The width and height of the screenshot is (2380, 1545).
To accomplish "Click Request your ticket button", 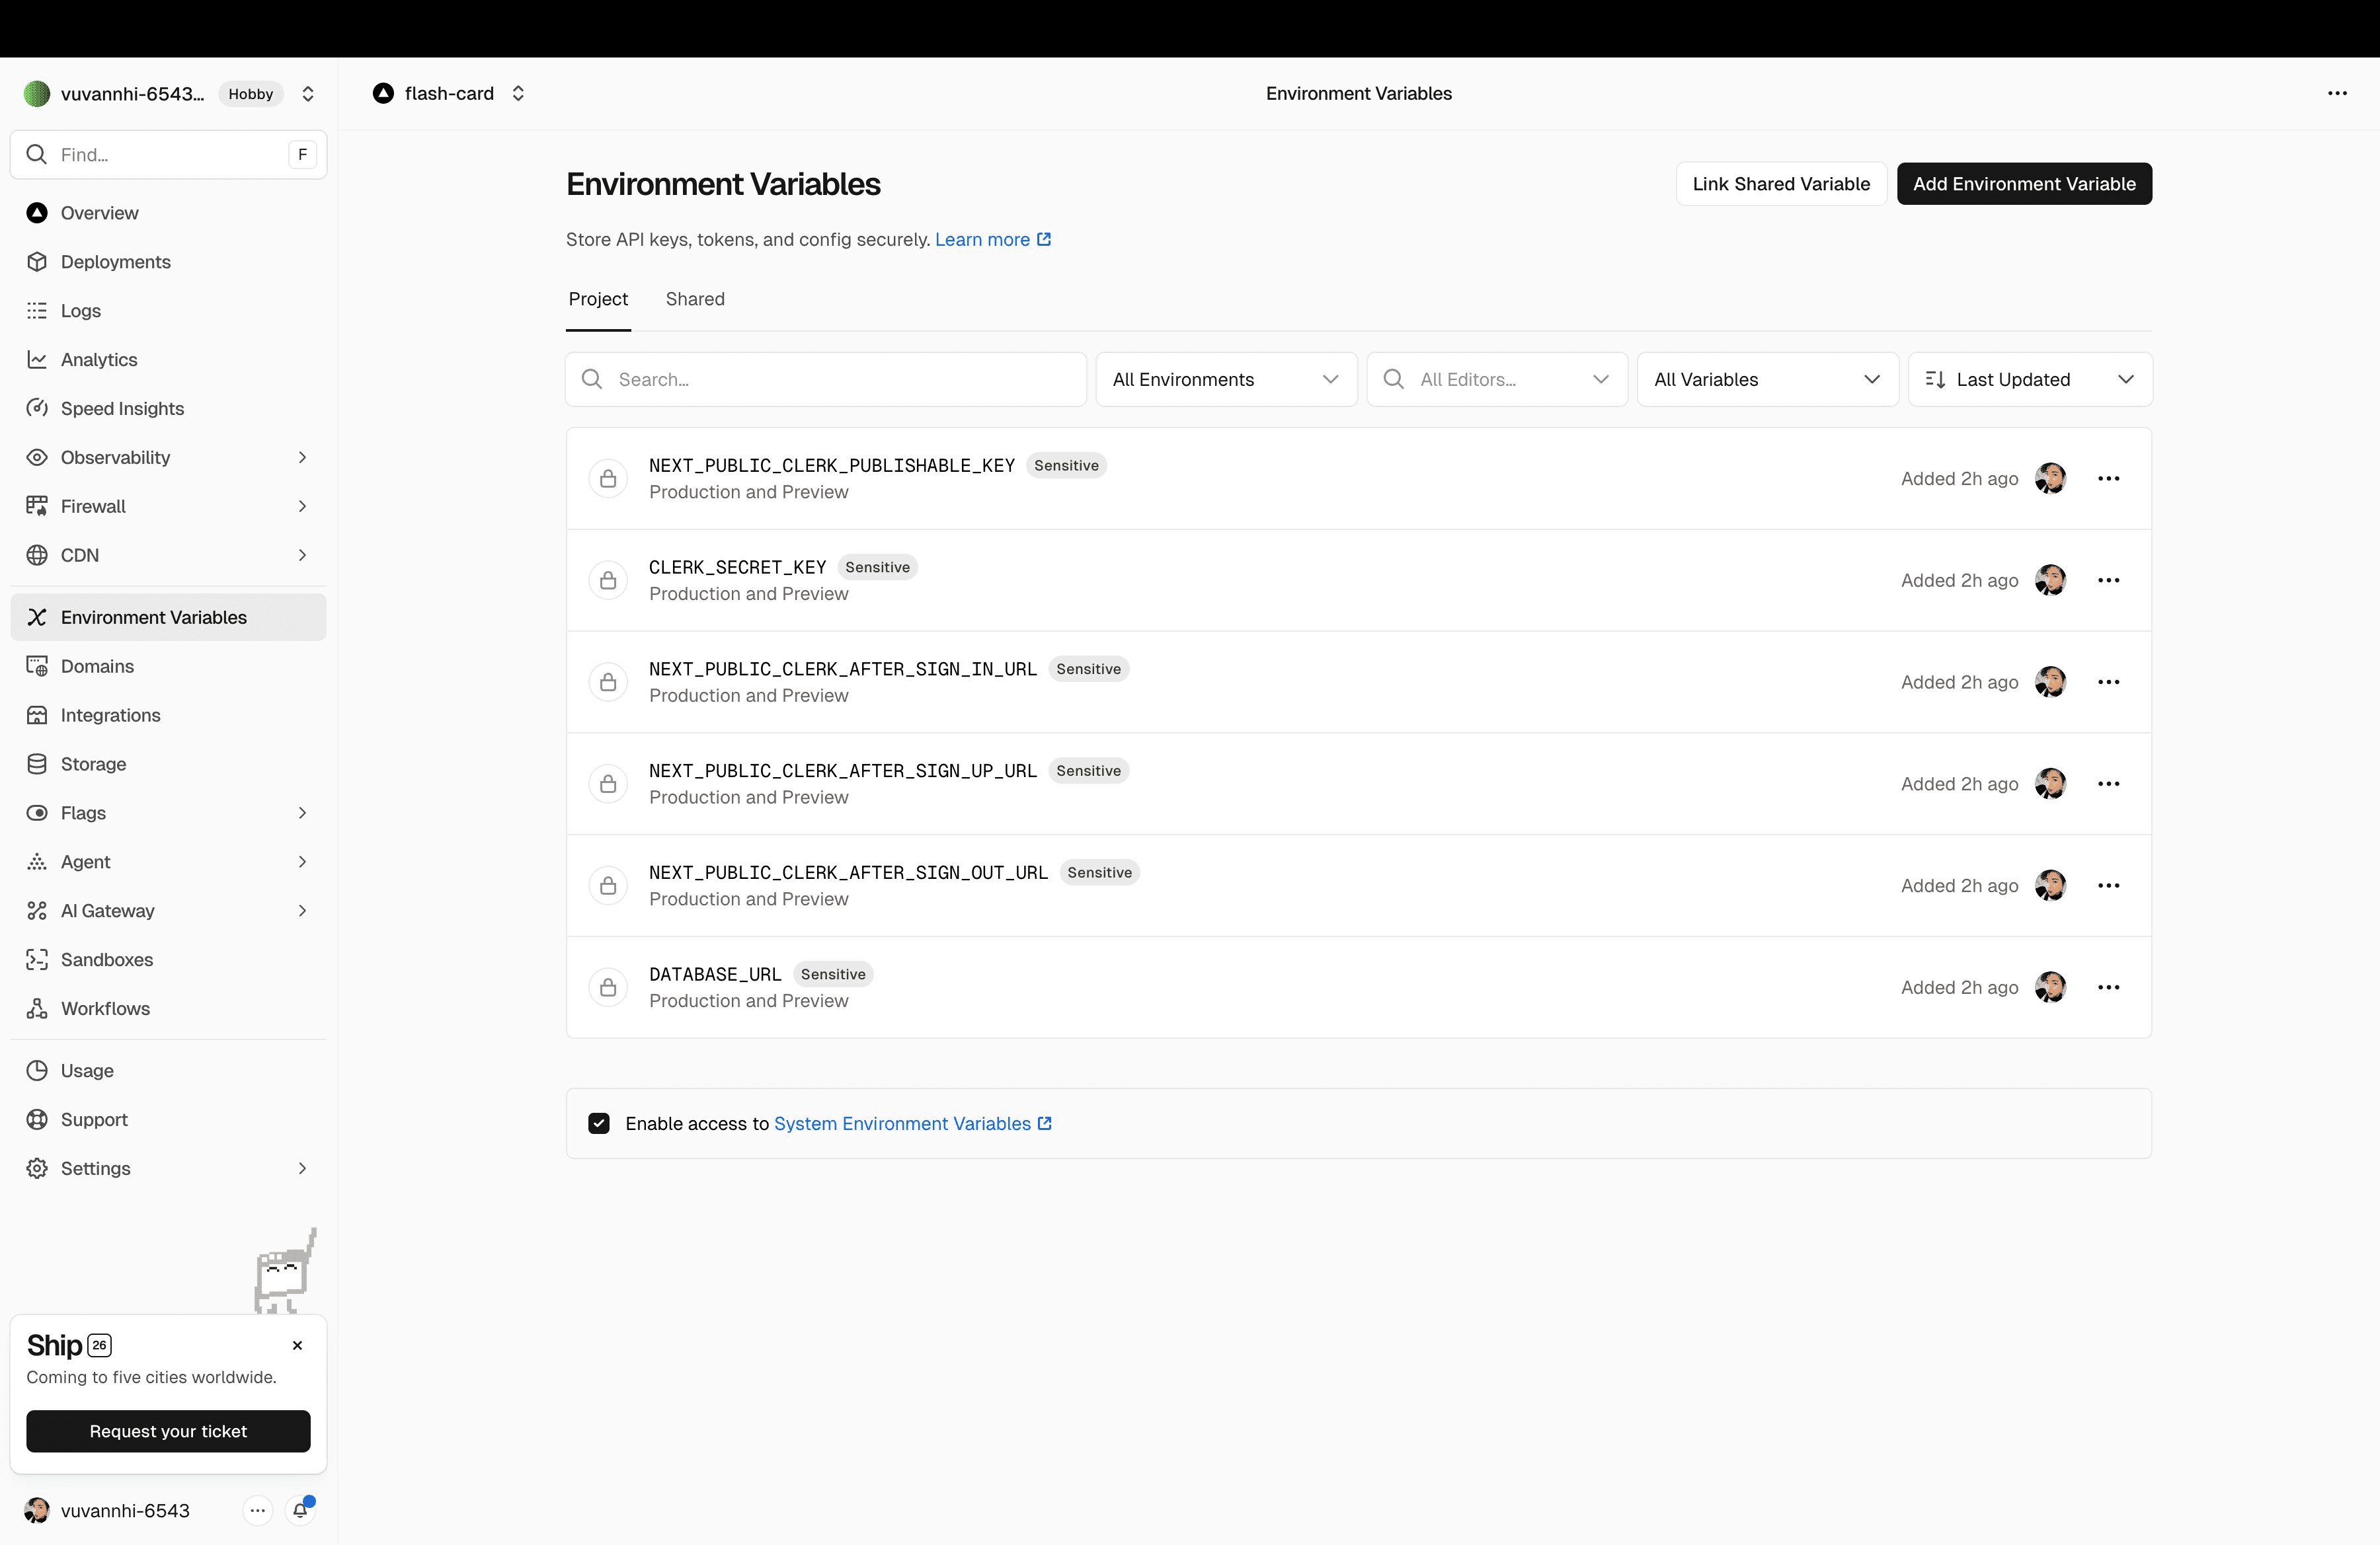I will click(168, 1432).
